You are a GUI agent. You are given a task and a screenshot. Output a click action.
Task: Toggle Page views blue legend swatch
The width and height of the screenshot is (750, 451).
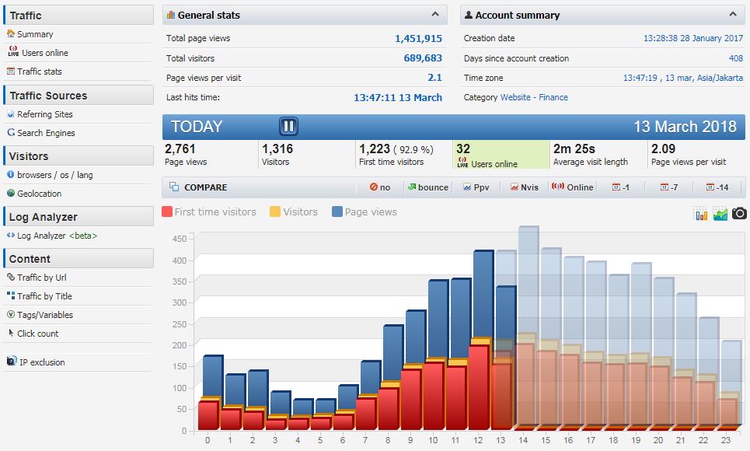[x=337, y=212]
